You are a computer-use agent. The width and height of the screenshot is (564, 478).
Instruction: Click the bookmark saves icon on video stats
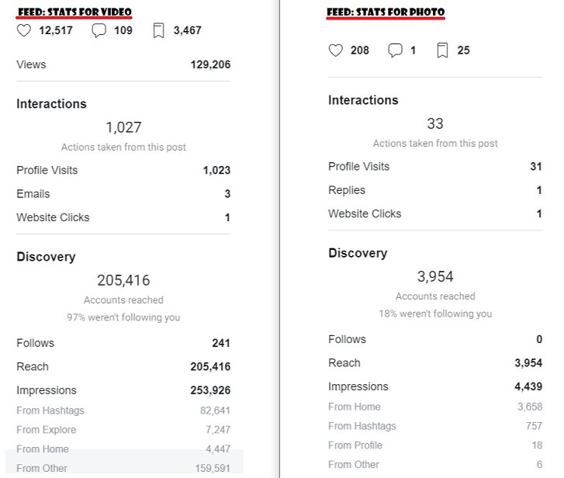coord(158,31)
